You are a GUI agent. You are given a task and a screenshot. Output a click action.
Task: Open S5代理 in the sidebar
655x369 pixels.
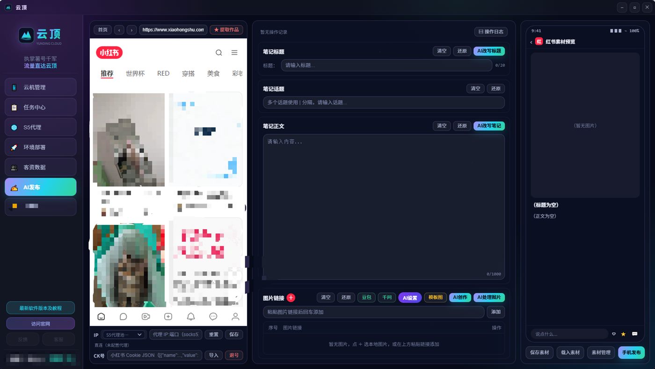pos(40,127)
